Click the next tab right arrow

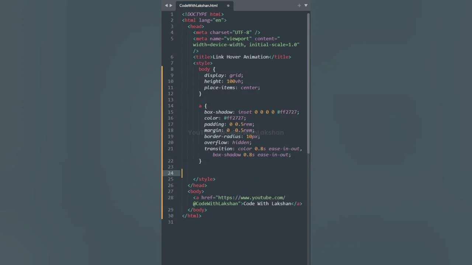point(171,6)
